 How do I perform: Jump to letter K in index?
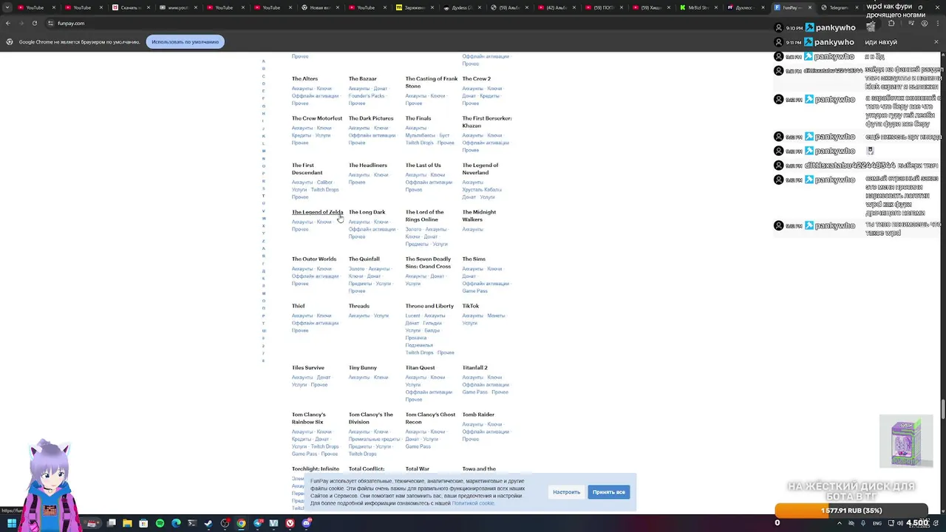[264, 136]
